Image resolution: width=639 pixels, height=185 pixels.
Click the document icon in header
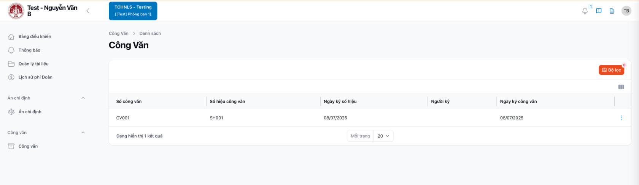point(612,11)
